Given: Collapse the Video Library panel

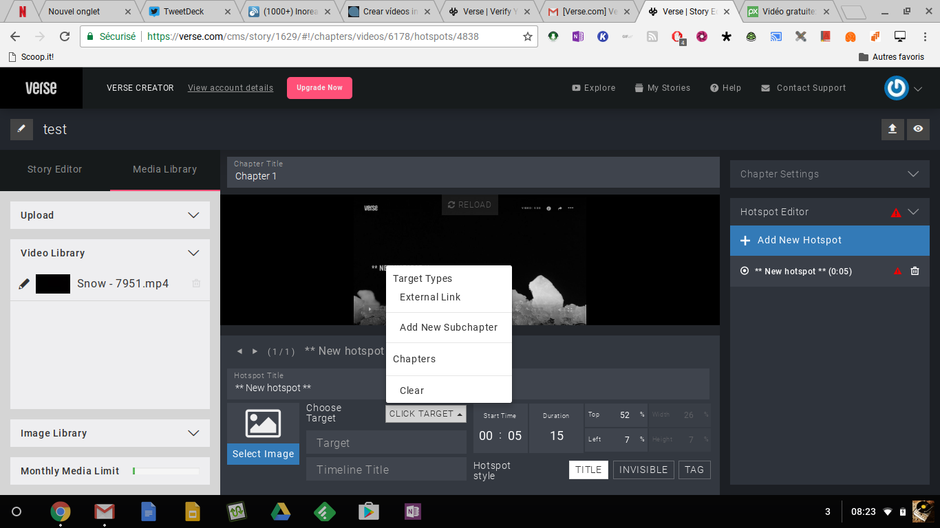Looking at the screenshot, I should coord(194,253).
